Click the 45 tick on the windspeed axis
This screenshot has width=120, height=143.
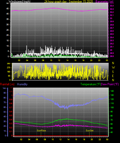pyautogui.click(x=7, y=9)
